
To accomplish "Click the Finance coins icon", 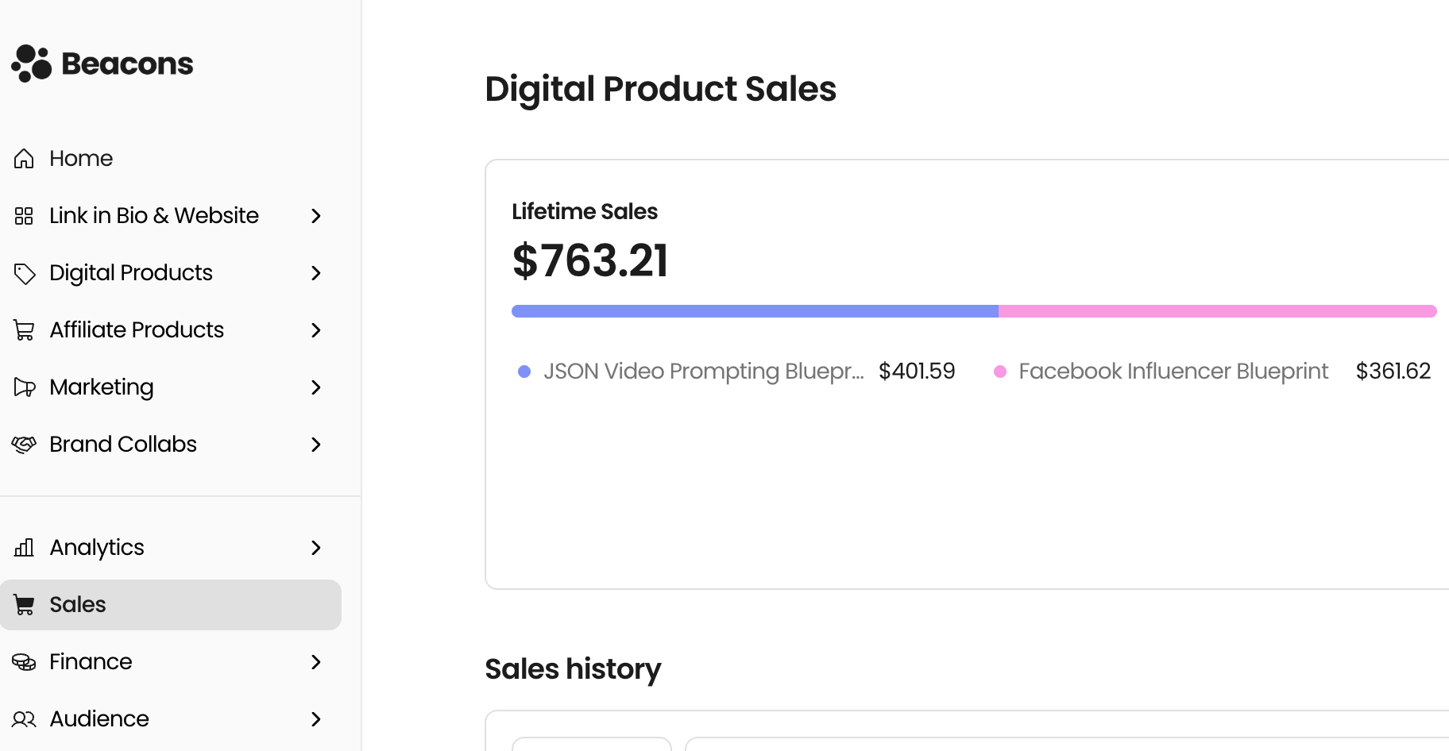I will (24, 662).
